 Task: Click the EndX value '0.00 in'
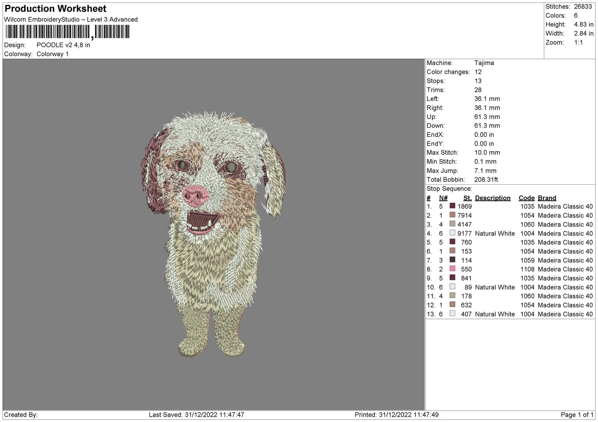pyautogui.click(x=484, y=135)
